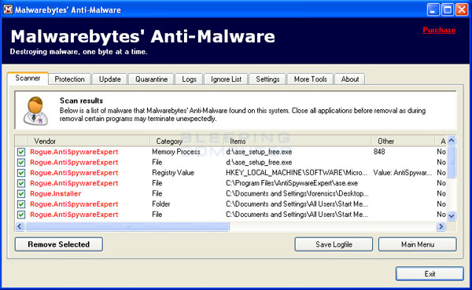Select the HKEY_LOCAL_MACHINE\SOFTWARE item cell
472x290 pixels.
tap(297, 173)
